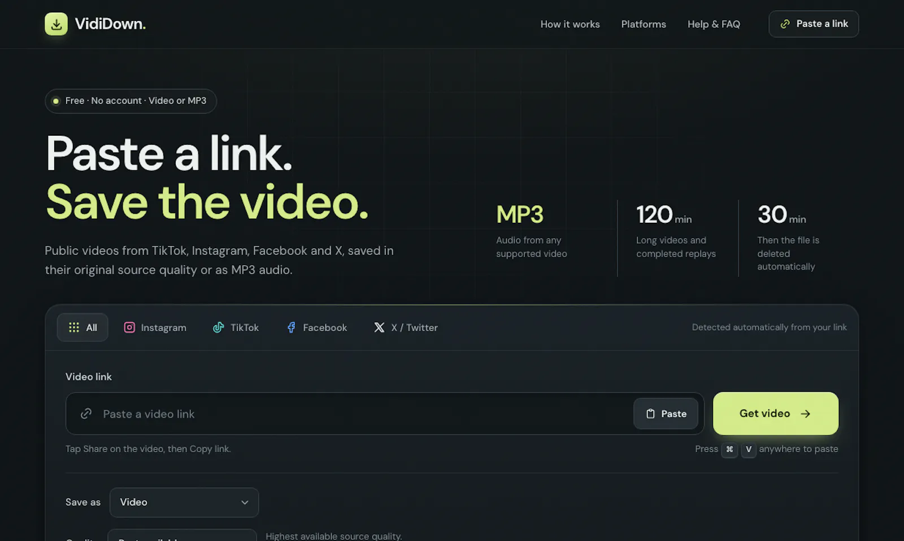Click the Get video button

click(x=776, y=413)
